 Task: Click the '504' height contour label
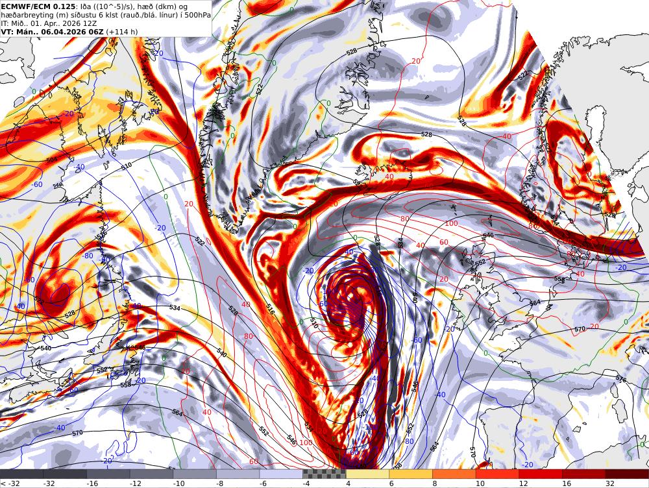tap(52, 160)
